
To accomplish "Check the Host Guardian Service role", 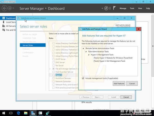I will pyautogui.click(x=54, y=72).
